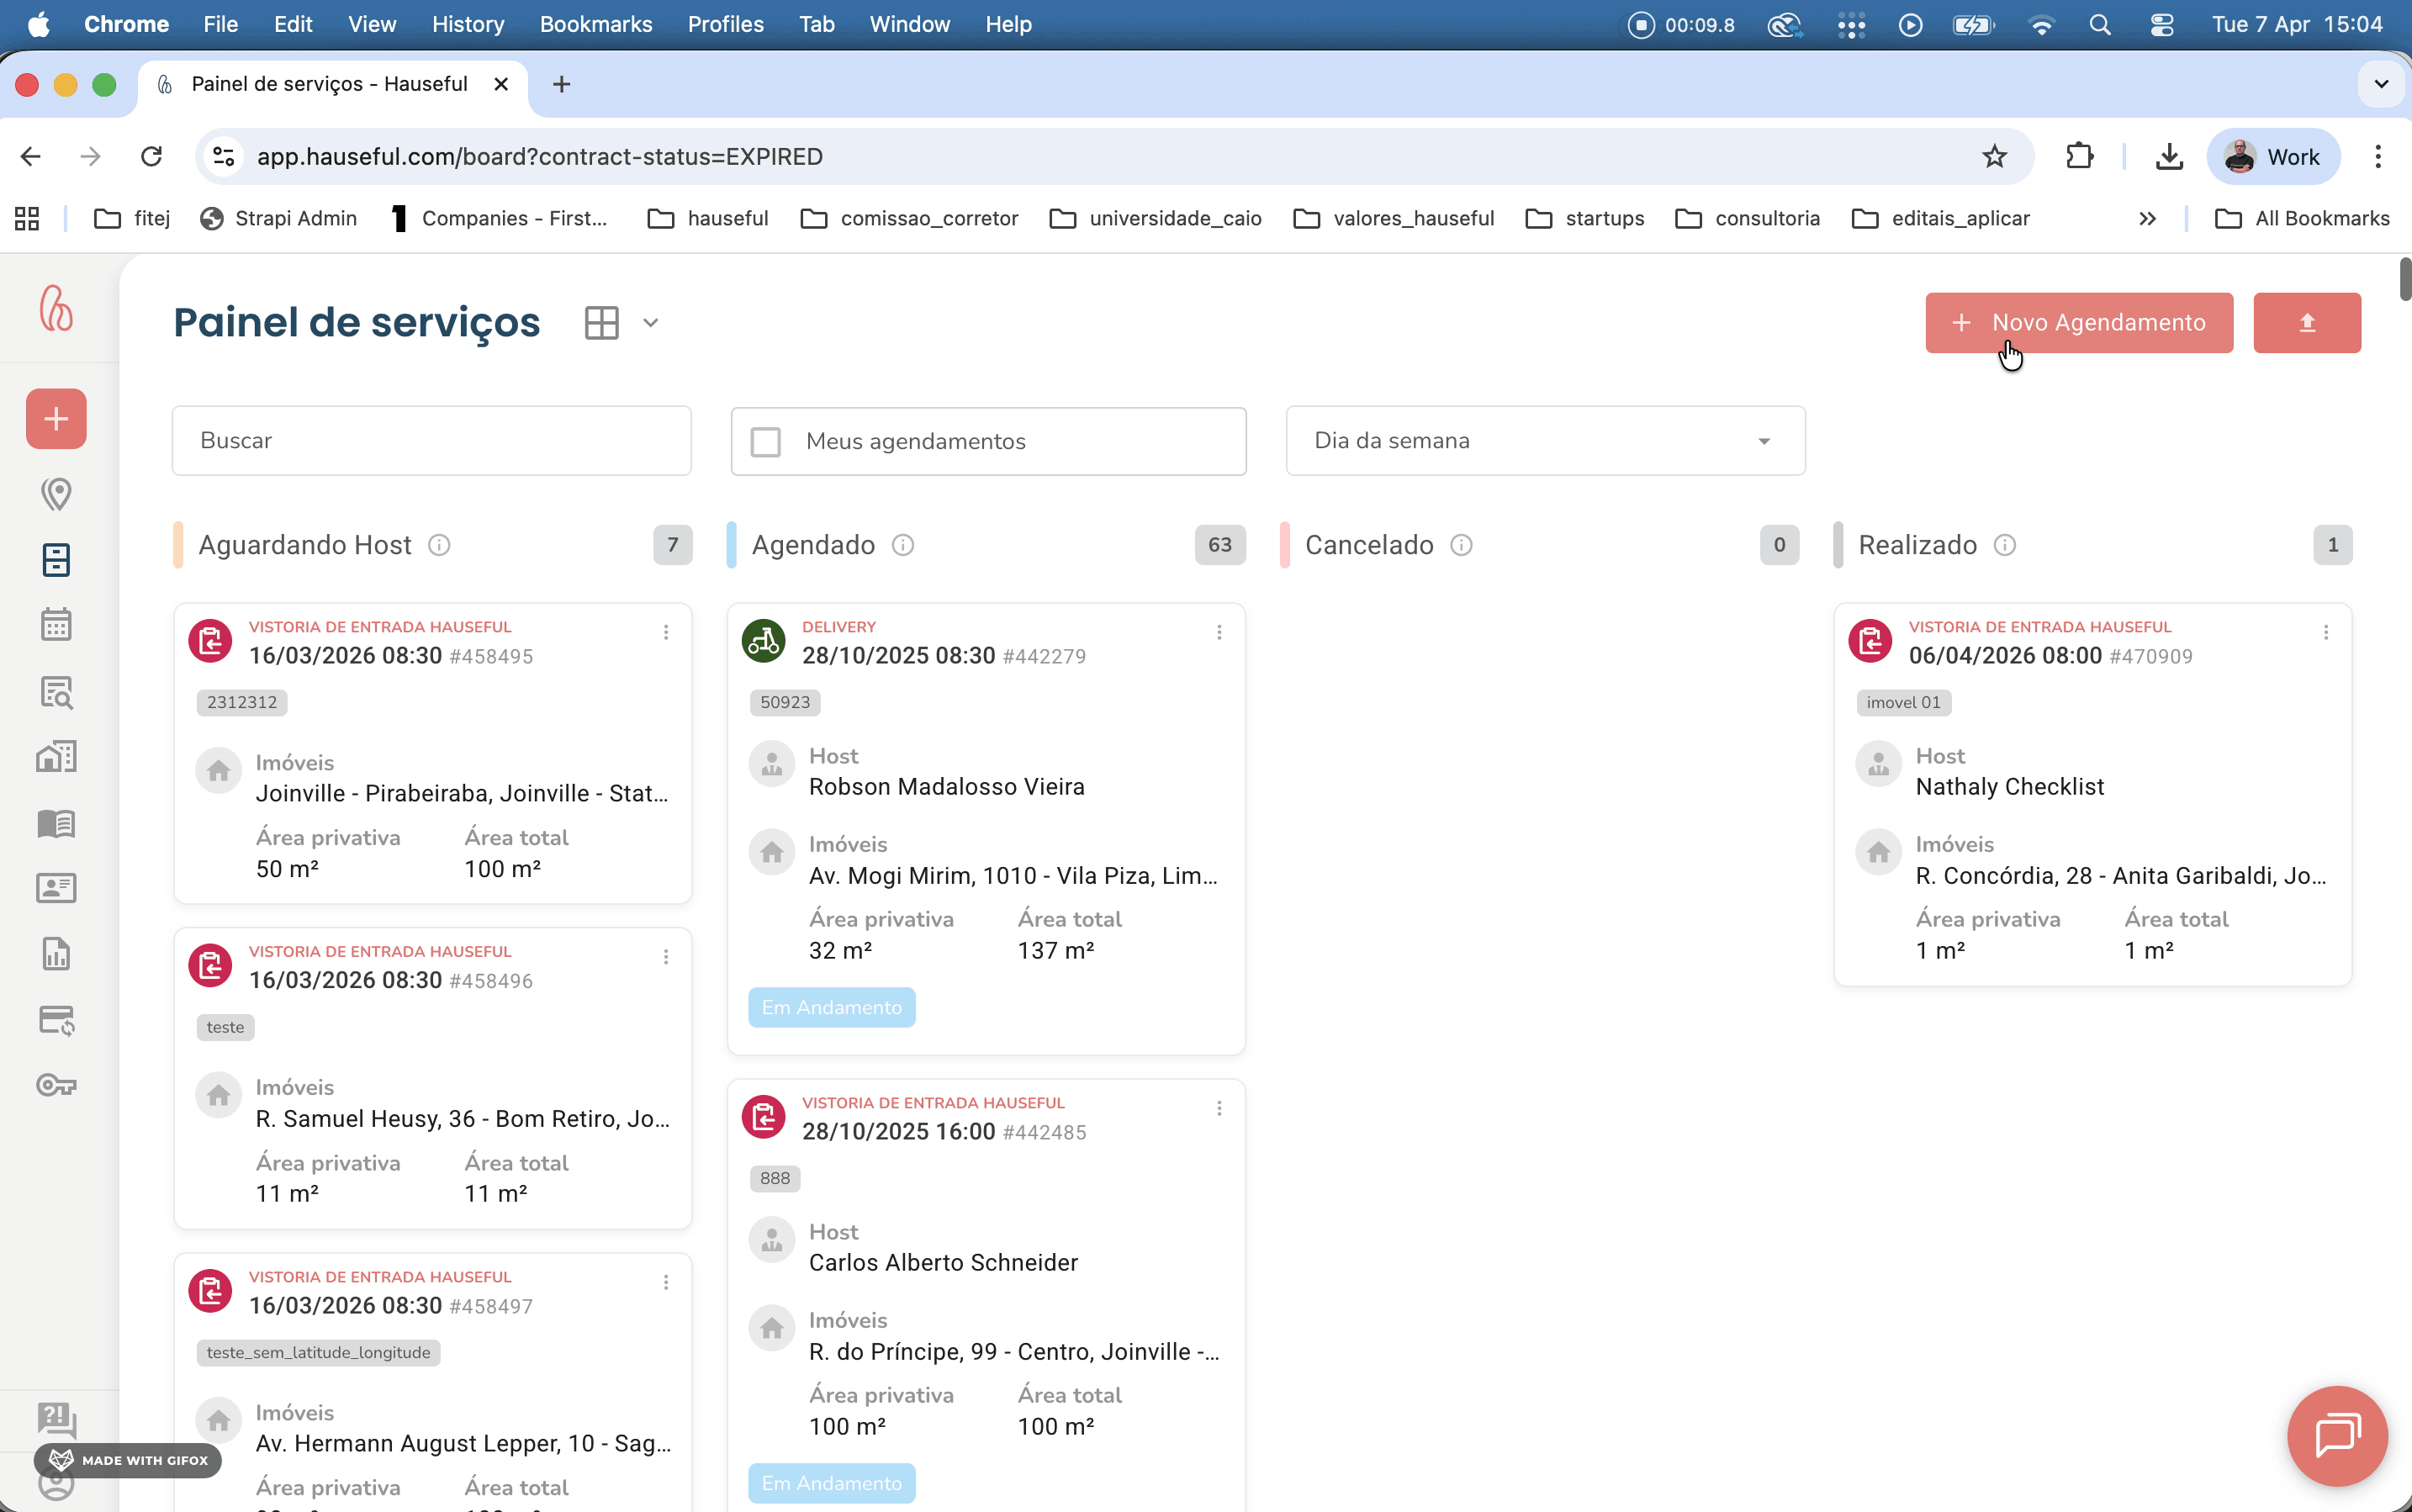This screenshot has width=2412, height=1512.
Task: Click the Buscar search field
Action: coord(431,441)
